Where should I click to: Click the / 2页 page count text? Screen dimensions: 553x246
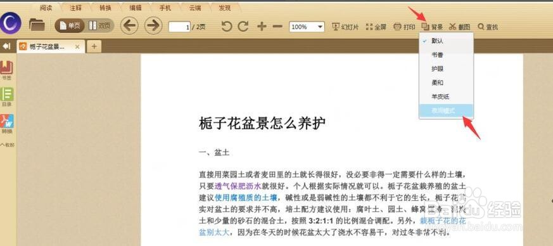pos(199,27)
